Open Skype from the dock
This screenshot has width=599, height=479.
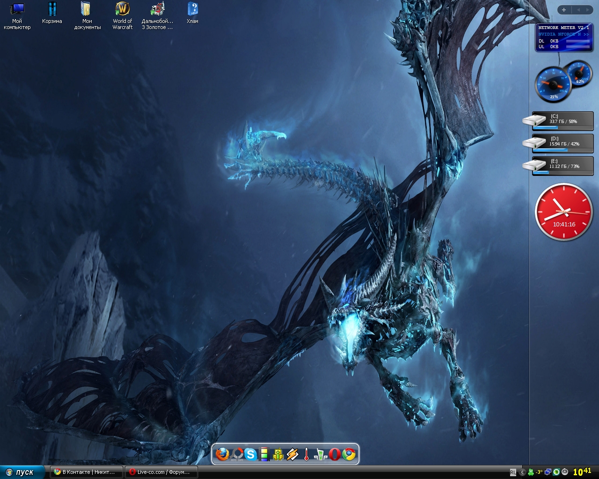point(251,454)
